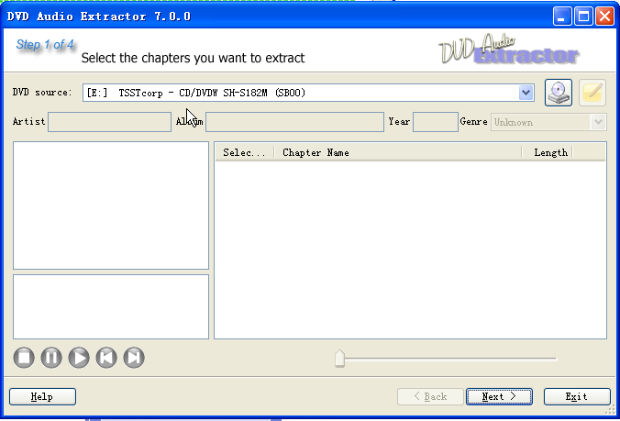Skip to the next chapter
620x421 pixels.
tap(134, 358)
